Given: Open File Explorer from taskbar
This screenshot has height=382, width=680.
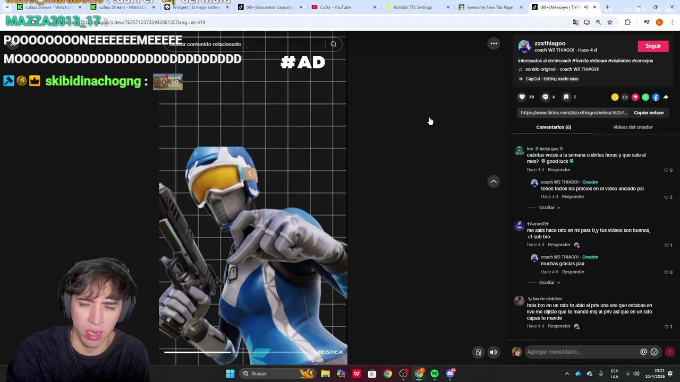Looking at the screenshot, I should coord(325,374).
